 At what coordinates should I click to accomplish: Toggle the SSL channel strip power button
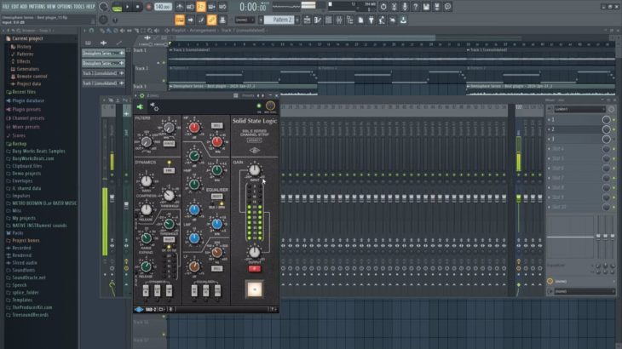coord(254,289)
